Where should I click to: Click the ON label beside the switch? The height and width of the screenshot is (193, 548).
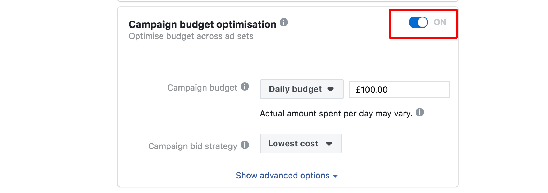pos(440,22)
